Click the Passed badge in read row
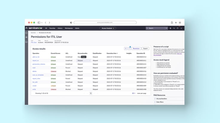 pos(53,68)
